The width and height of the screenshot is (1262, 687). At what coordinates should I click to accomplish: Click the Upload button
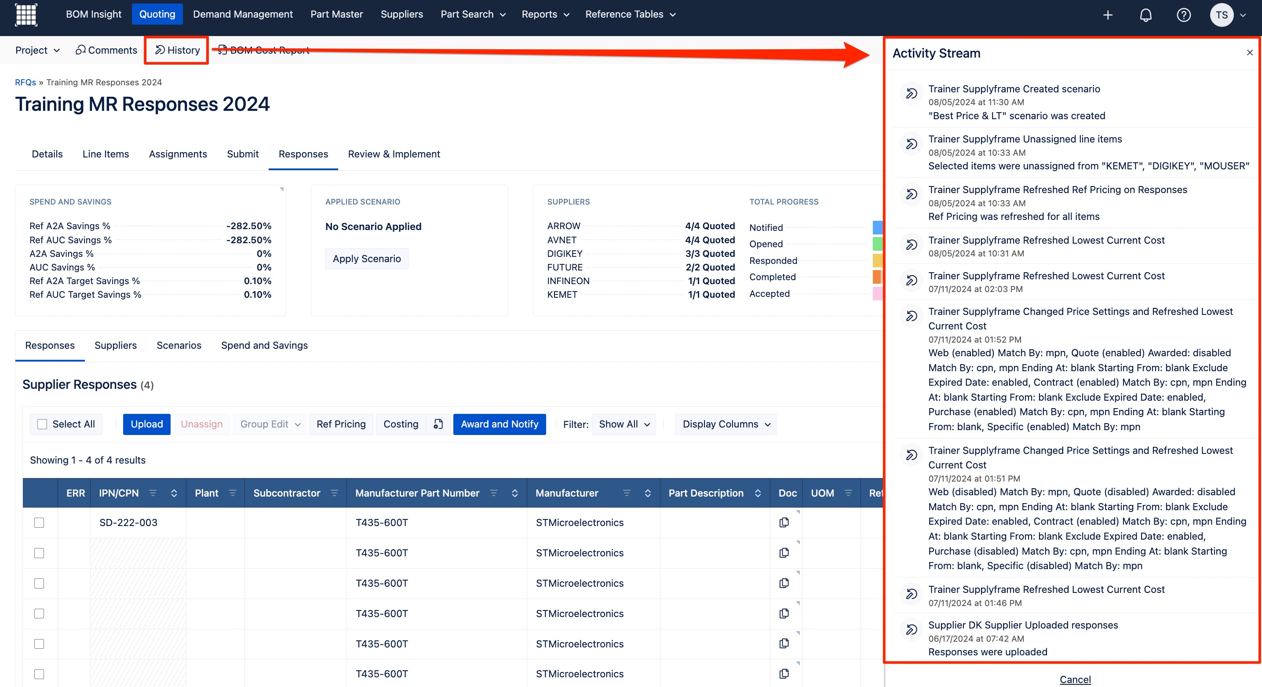(x=146, y=424)
